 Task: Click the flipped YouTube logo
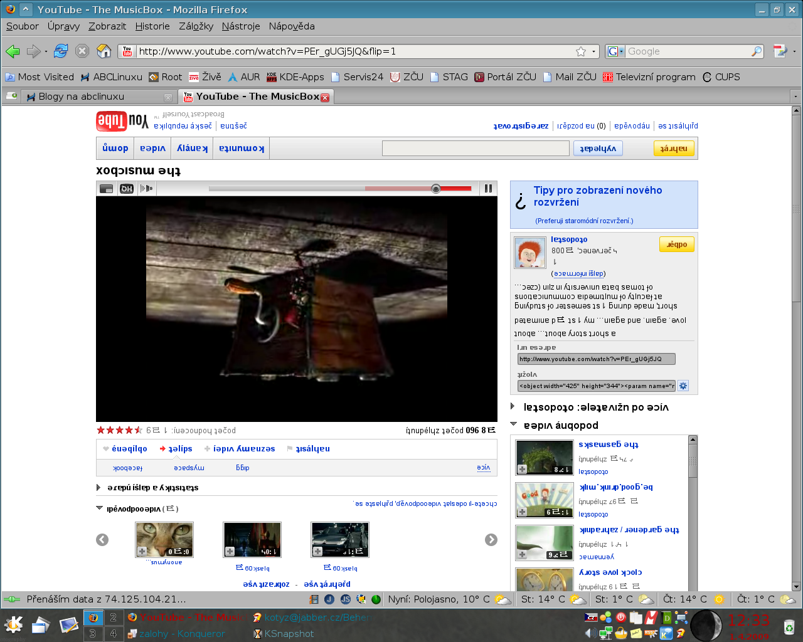click(x=122, y=120)
